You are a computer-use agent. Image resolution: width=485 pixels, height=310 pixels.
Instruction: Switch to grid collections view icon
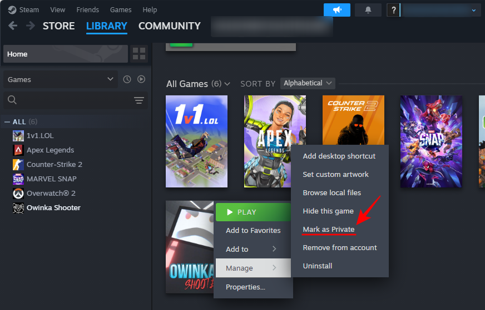tap(138, 54)
